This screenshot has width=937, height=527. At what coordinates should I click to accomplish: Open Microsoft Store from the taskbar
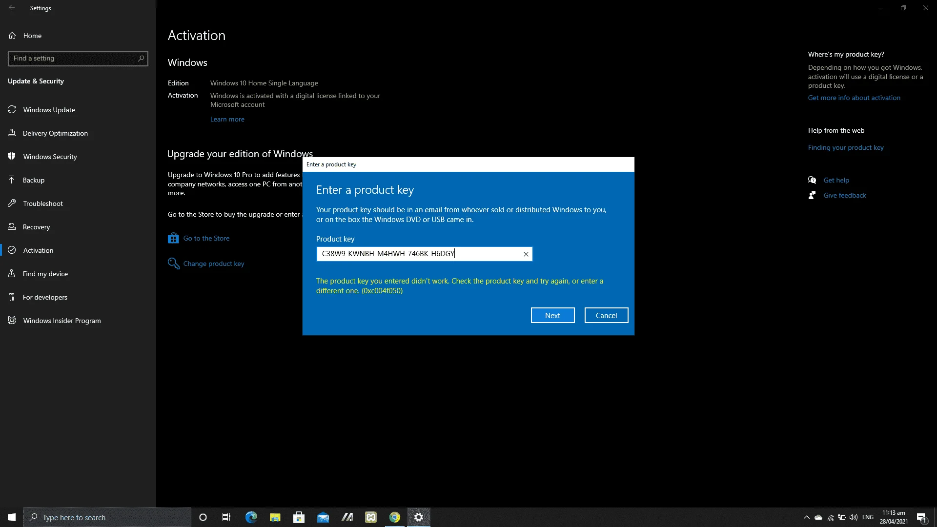tap(299, 517)
